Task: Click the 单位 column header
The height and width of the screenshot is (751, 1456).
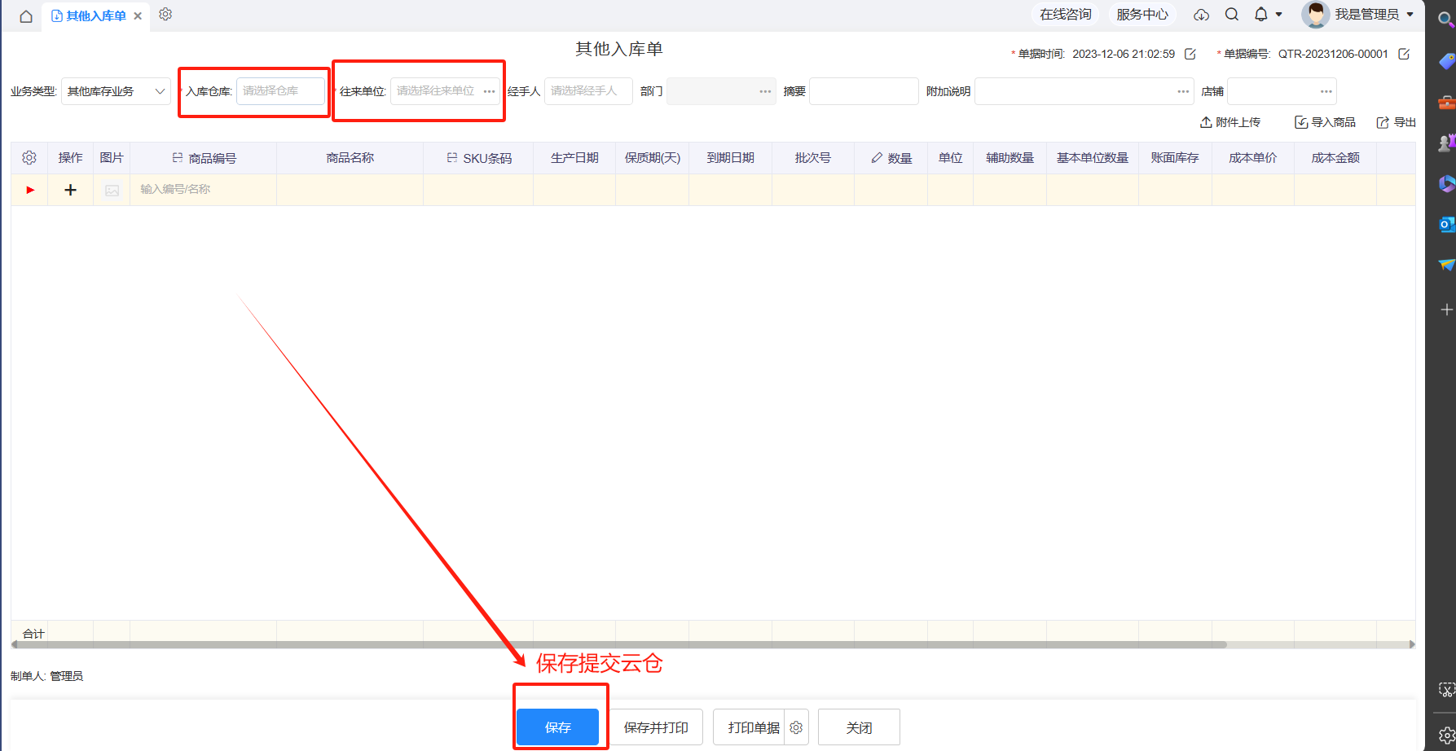Action: click(x=951, y=158)
